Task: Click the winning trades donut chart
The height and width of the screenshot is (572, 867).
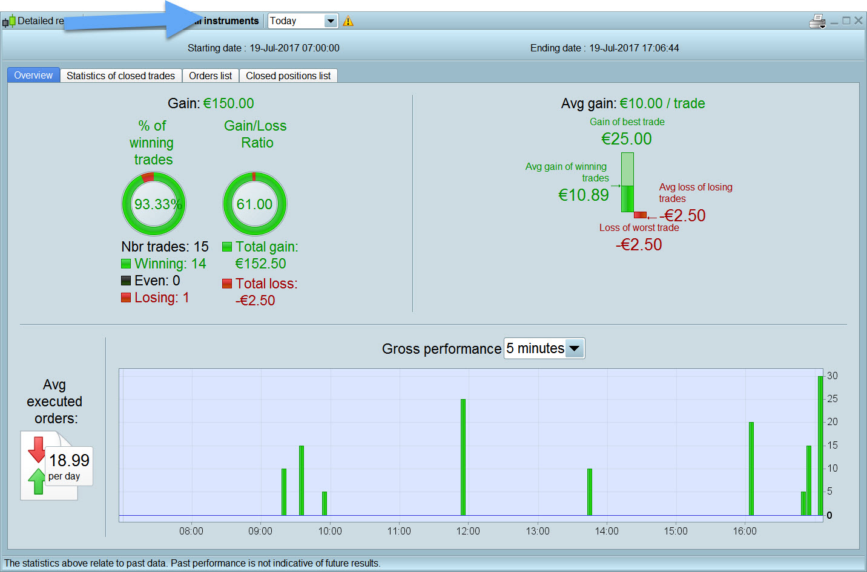Action: pos(154,204)
